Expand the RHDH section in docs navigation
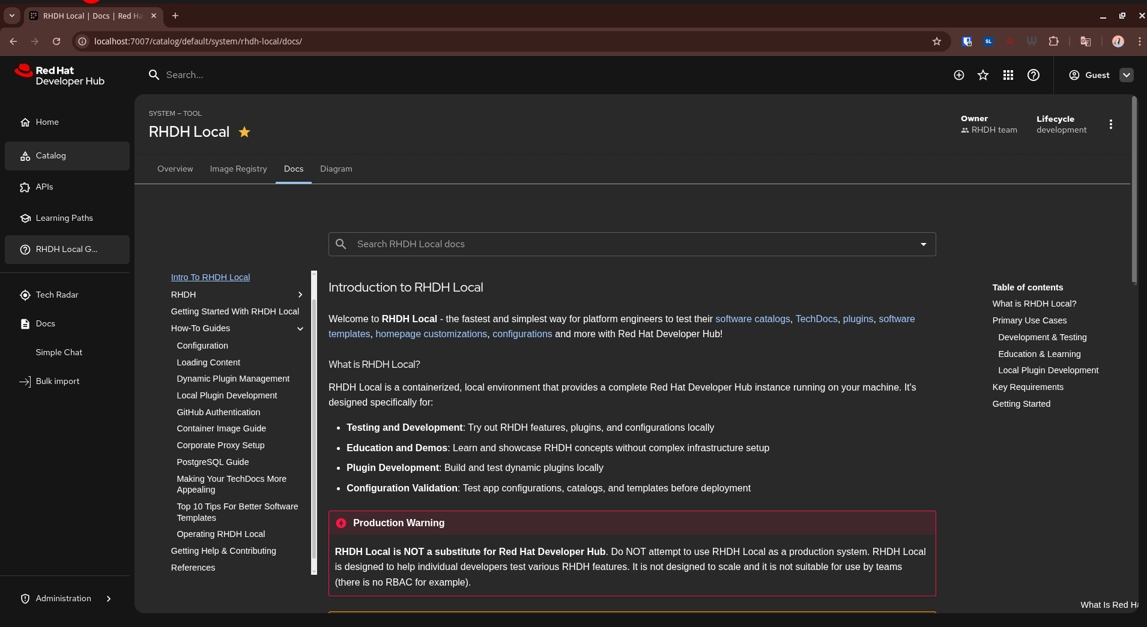This screenshot has height=627, width=1147. (300, 295)
